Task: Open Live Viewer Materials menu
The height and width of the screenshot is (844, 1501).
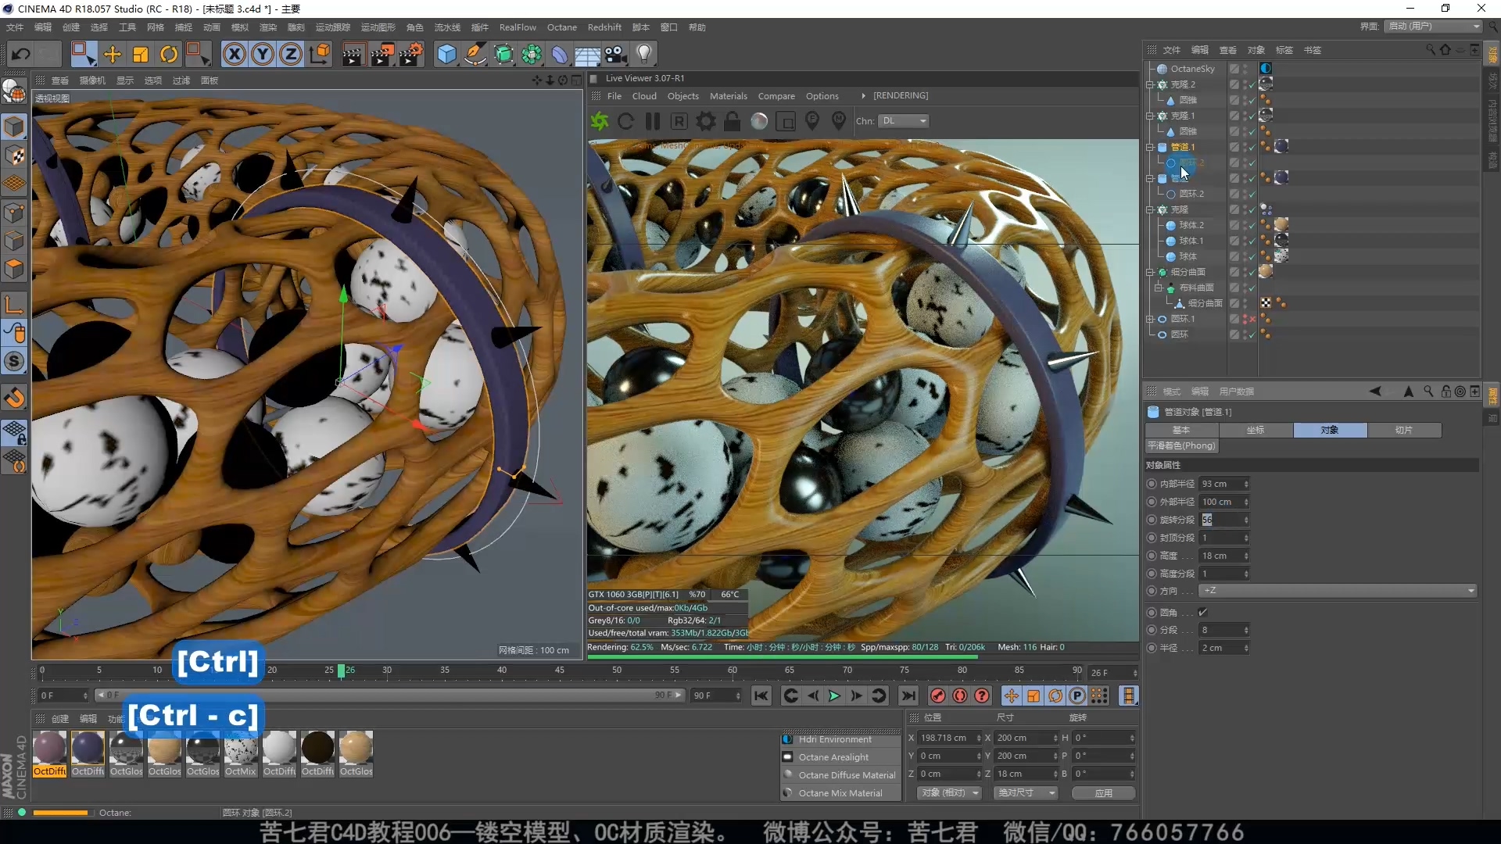Action: (728, 96)
